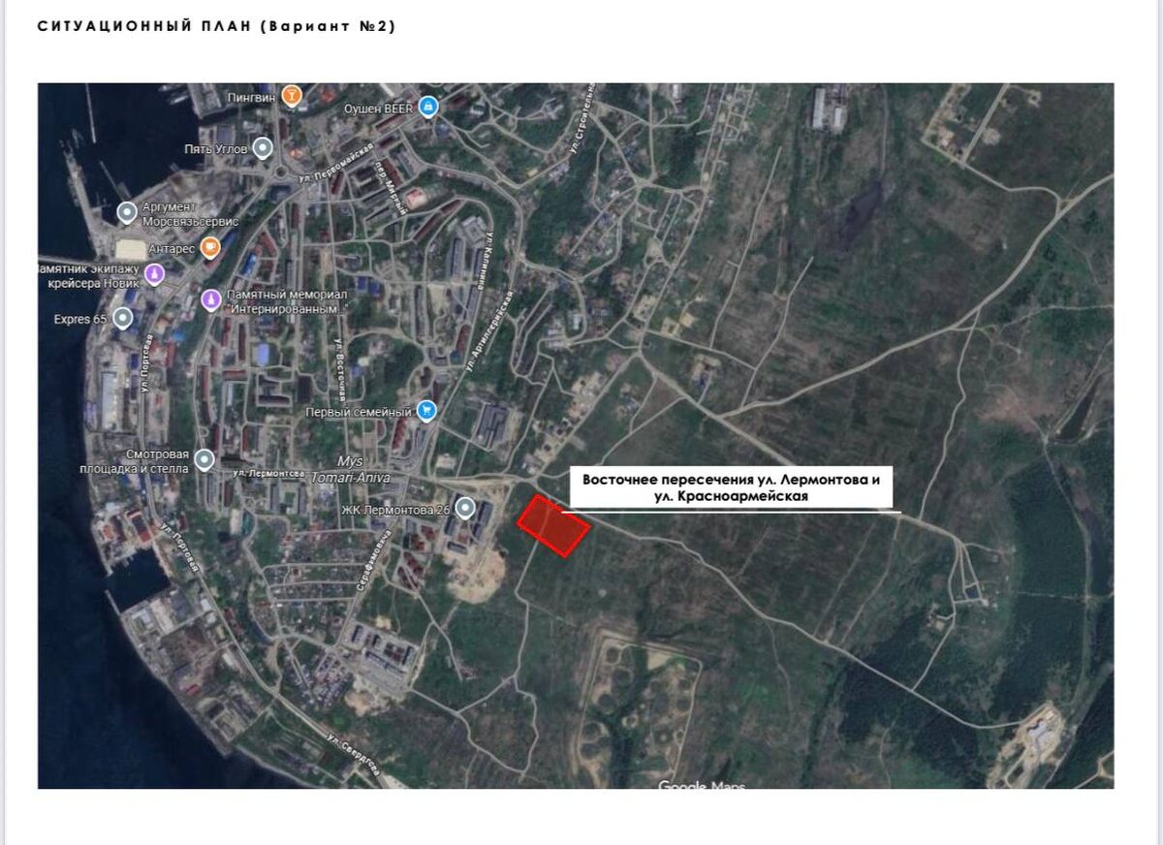
Task: Open the Аргумент Морсвязьсервис gray pin
Action: (127, 212)
